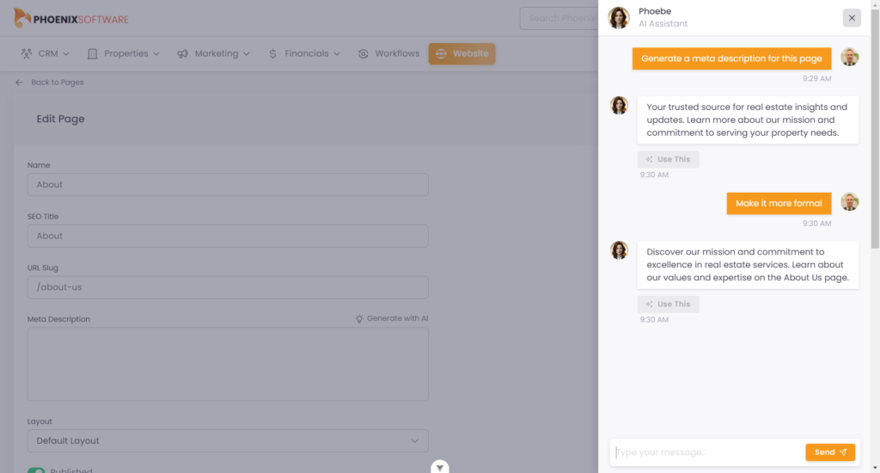
Task: Click the chat panel vertical scrollbar
Action: (875, 129)
